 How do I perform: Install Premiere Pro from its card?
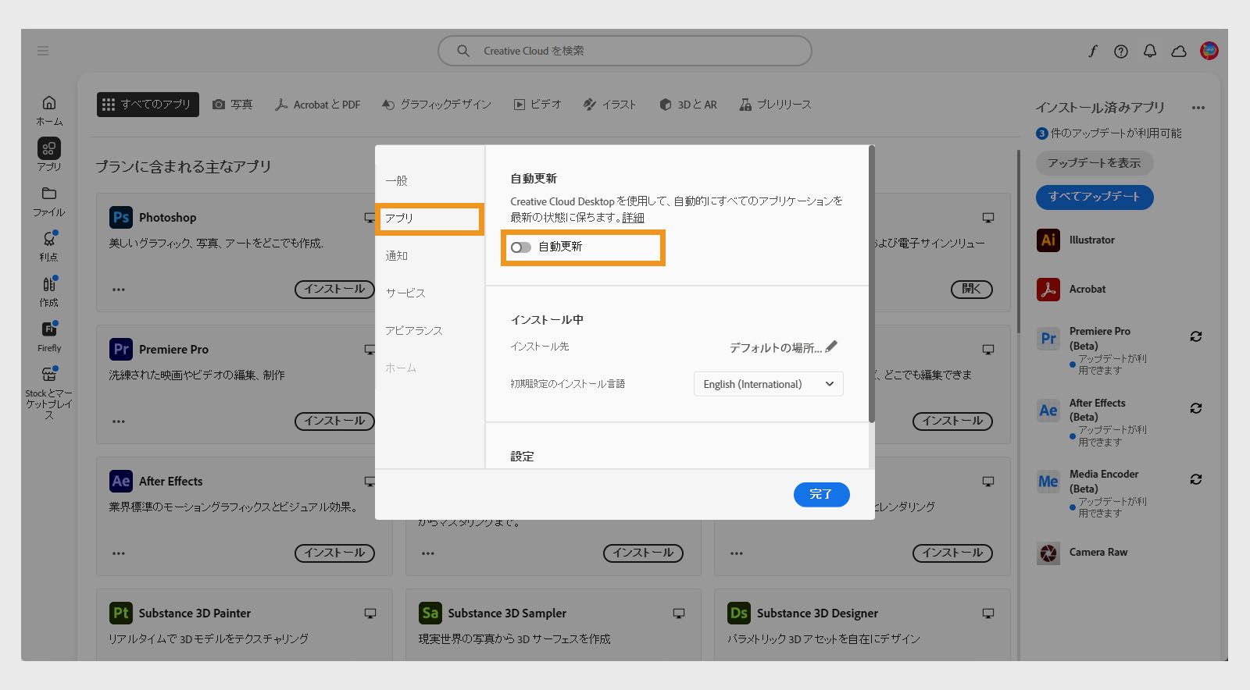pos(334,421)
